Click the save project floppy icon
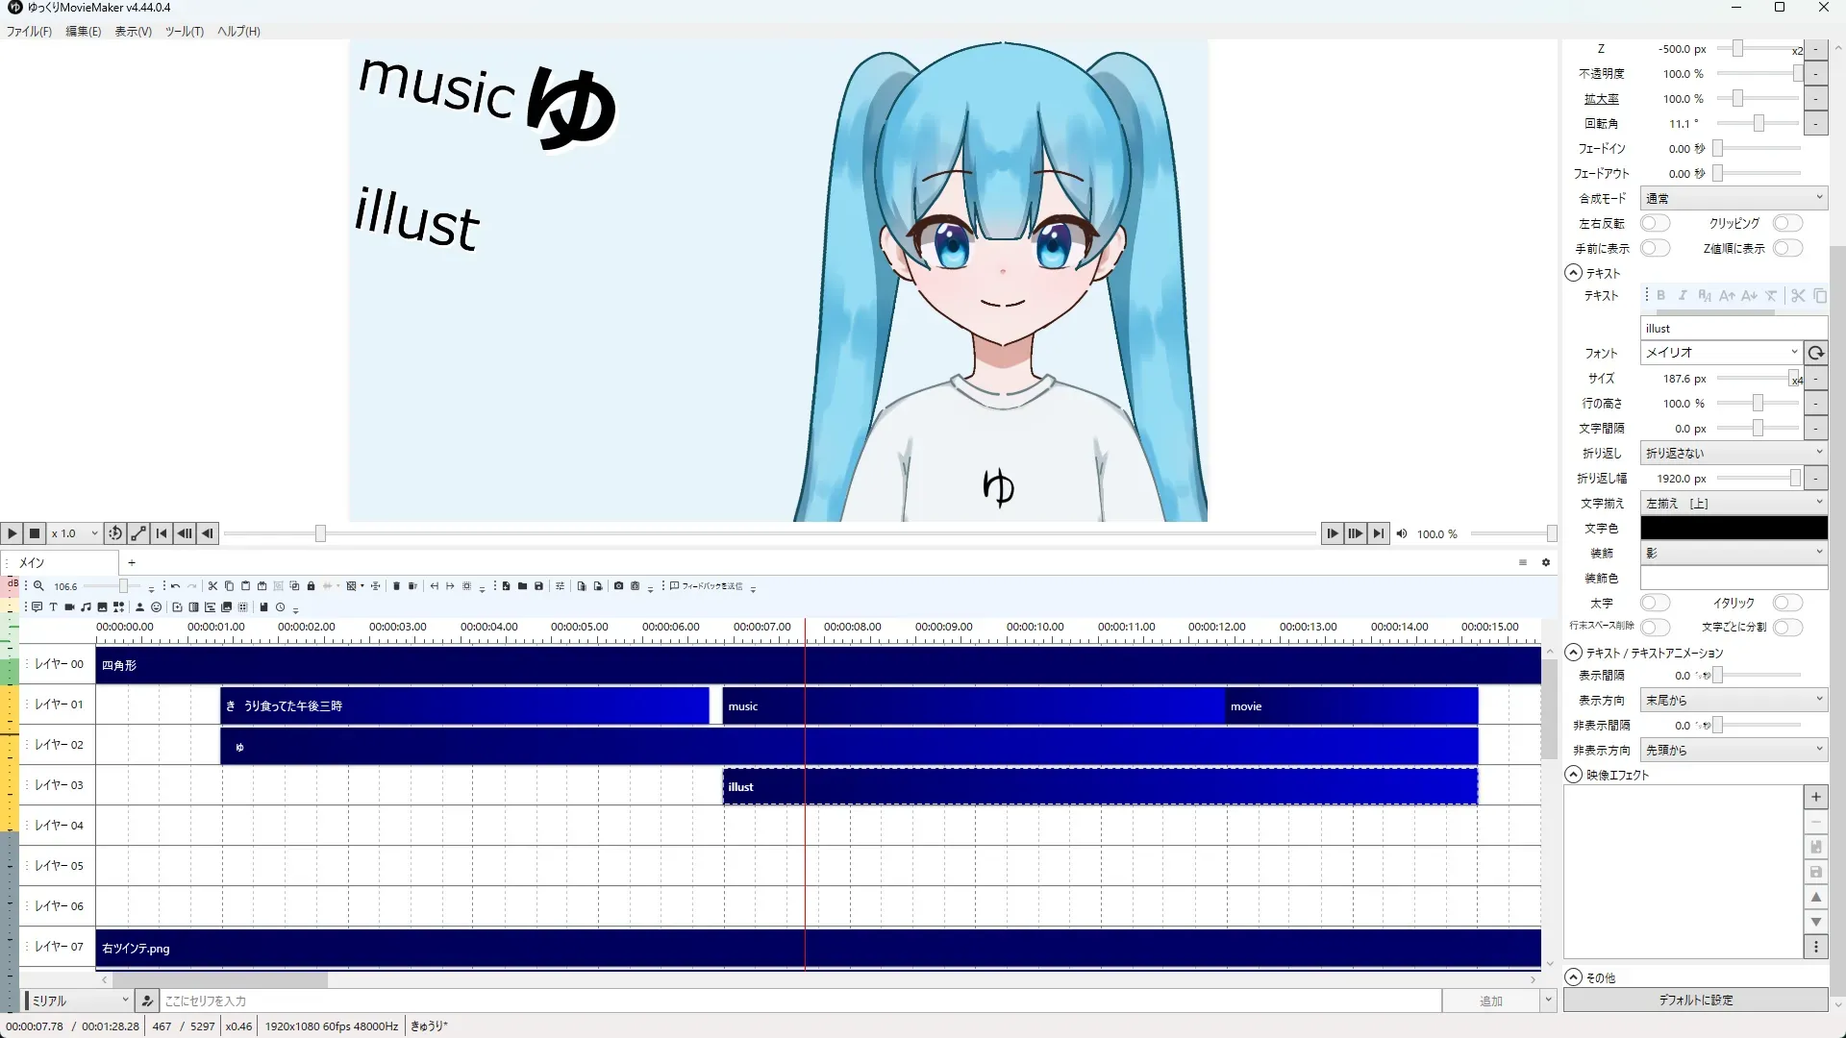The width and height of the screenshot is (1846, 1038). coord(538,585)
